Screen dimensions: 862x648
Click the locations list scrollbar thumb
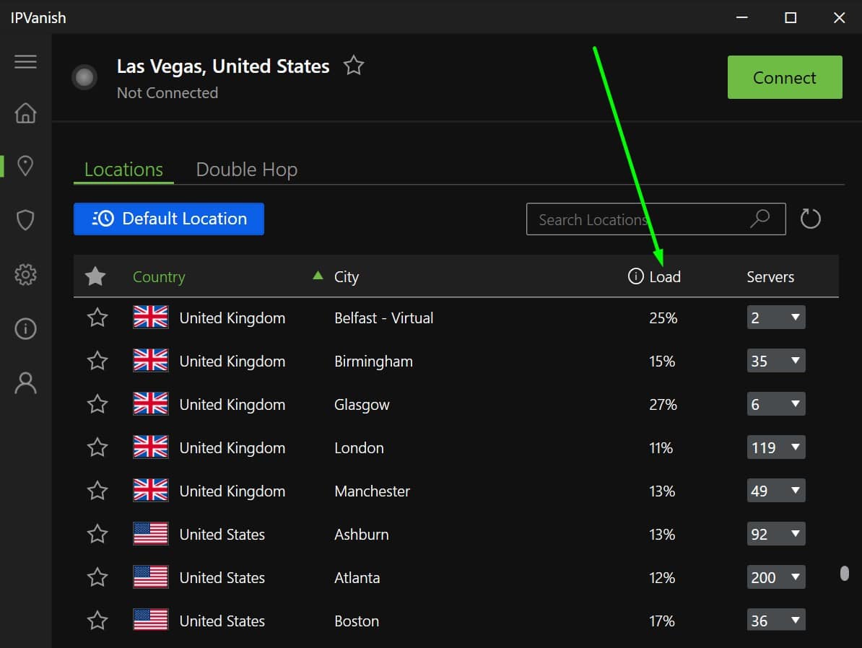click(x=845, y=573)
